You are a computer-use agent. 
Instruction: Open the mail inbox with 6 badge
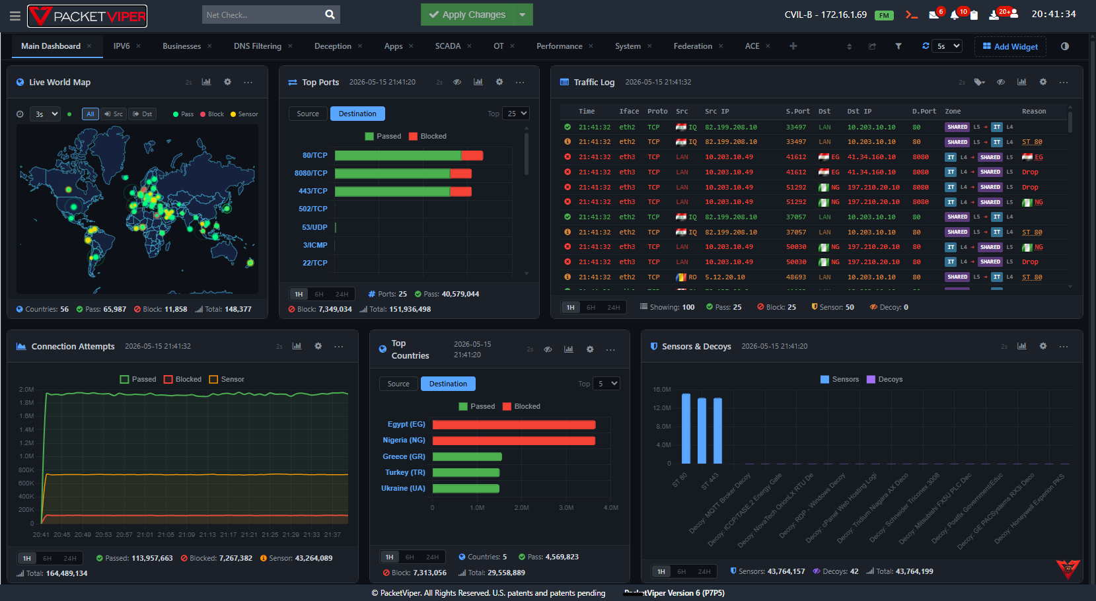click(x=934, y=15)
